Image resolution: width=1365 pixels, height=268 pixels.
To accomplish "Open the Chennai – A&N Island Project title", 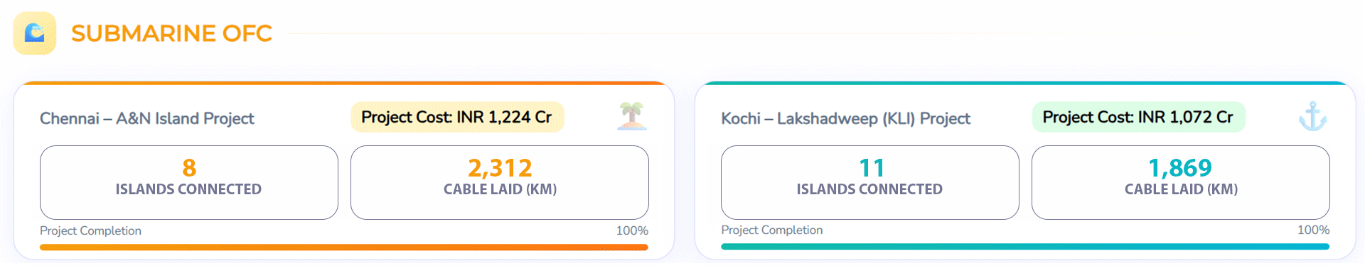I will [147, 118].
